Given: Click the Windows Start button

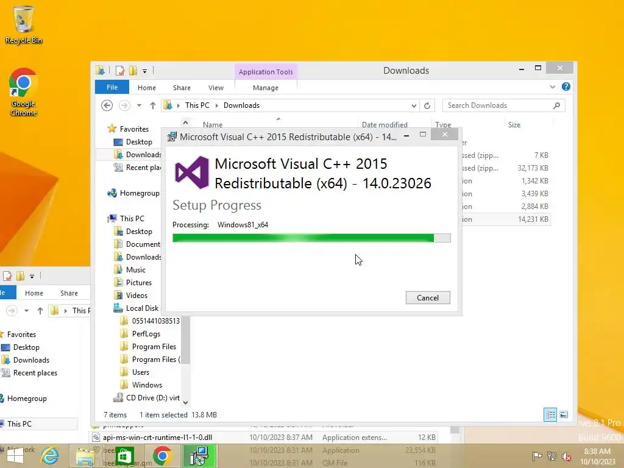Looking at the screenshot, I should pos(15,456).
